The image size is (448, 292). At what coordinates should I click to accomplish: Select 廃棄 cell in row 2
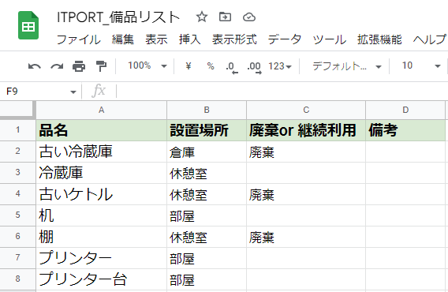point(306,152)
